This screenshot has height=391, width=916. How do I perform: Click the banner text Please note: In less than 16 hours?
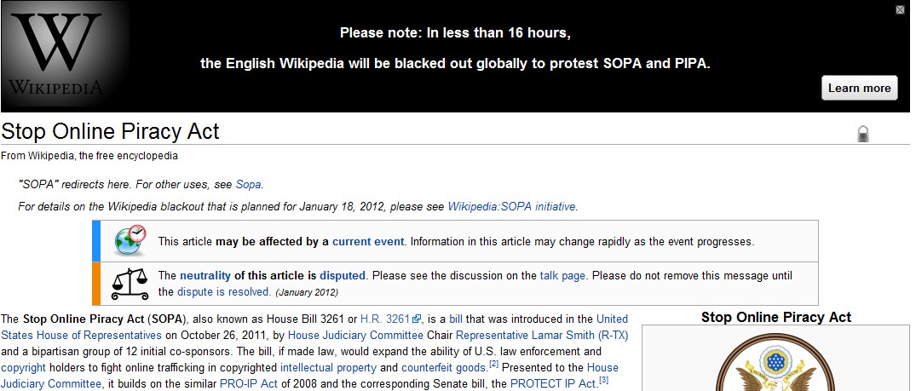coord(455,32)
